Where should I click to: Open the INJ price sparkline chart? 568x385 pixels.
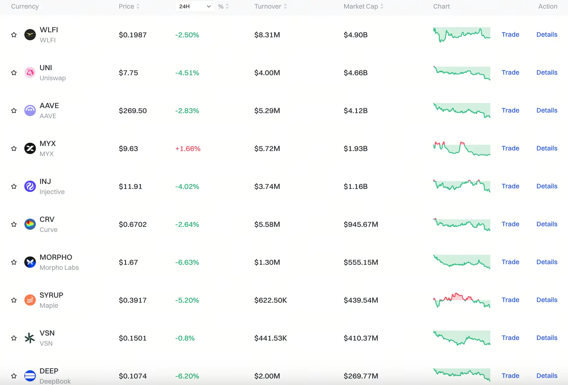tap(462, 186)
